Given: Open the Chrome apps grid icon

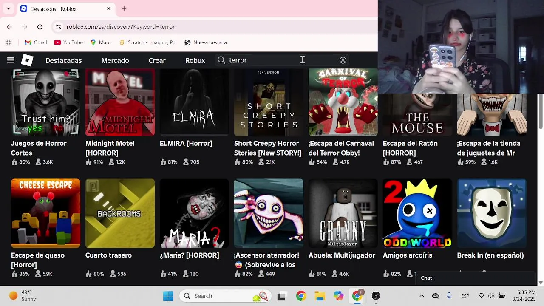Looking at the screenshot, I should 8,42.
